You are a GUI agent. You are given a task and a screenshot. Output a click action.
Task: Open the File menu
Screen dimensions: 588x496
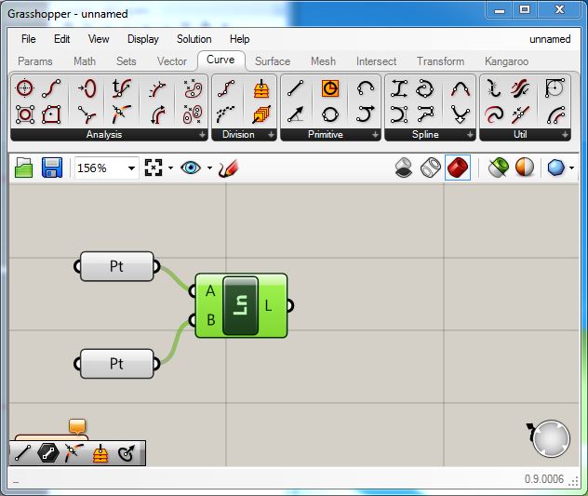tap(29, 39)
